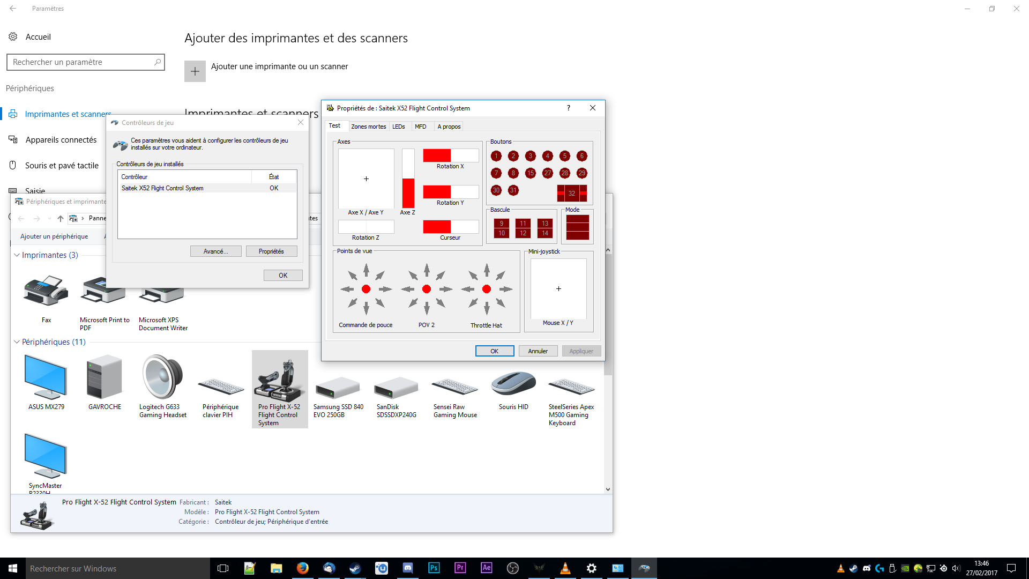Click the Rotation Y axis bar
1029x579 pixels.
point(451,192)
